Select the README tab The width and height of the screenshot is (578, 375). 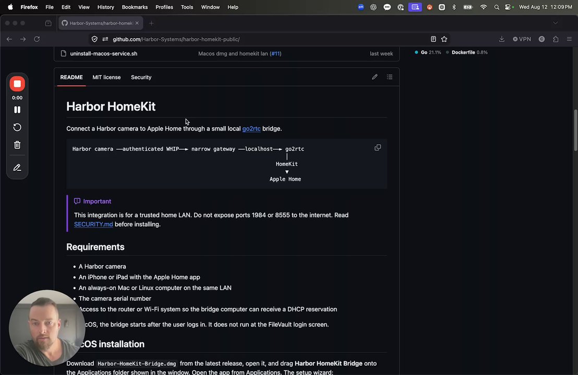pos(71,77)
